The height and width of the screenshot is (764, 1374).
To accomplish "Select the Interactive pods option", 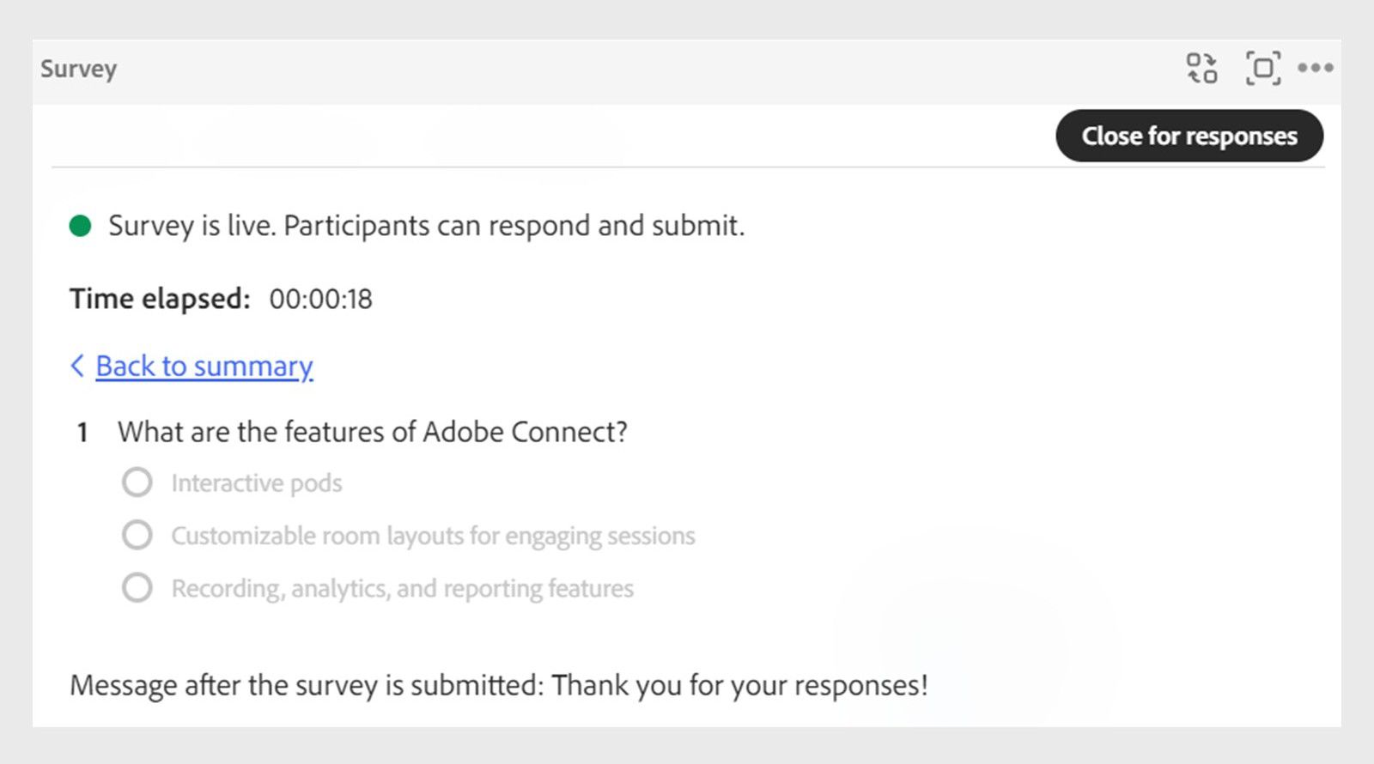I will (x=137, y=482).
